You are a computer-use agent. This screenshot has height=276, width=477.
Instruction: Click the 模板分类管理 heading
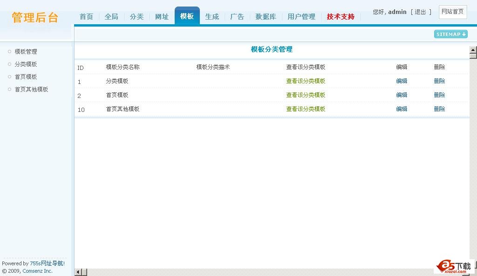point(272,49)
